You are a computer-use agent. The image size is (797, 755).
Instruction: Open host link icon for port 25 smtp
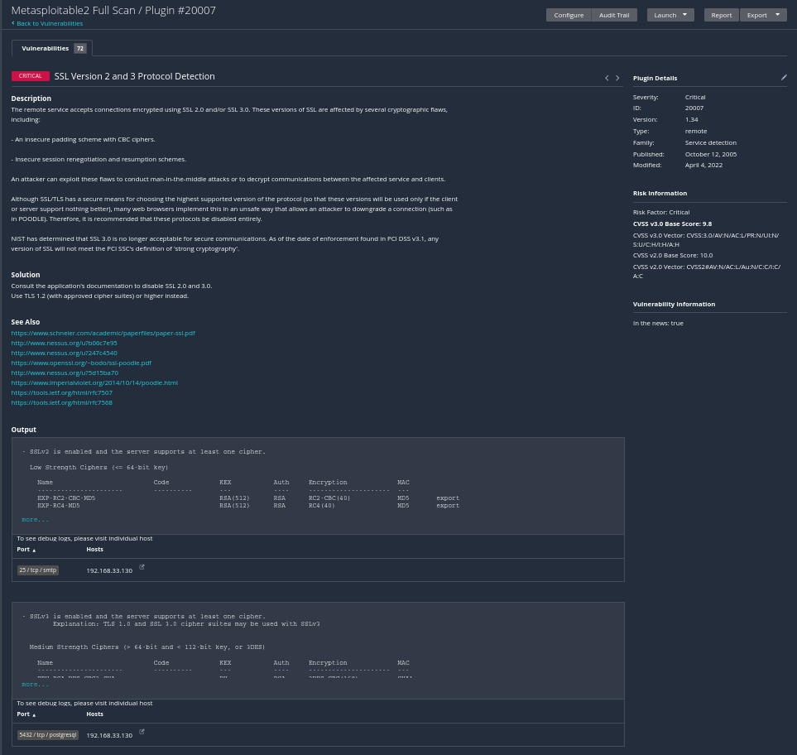coord(142,567)
